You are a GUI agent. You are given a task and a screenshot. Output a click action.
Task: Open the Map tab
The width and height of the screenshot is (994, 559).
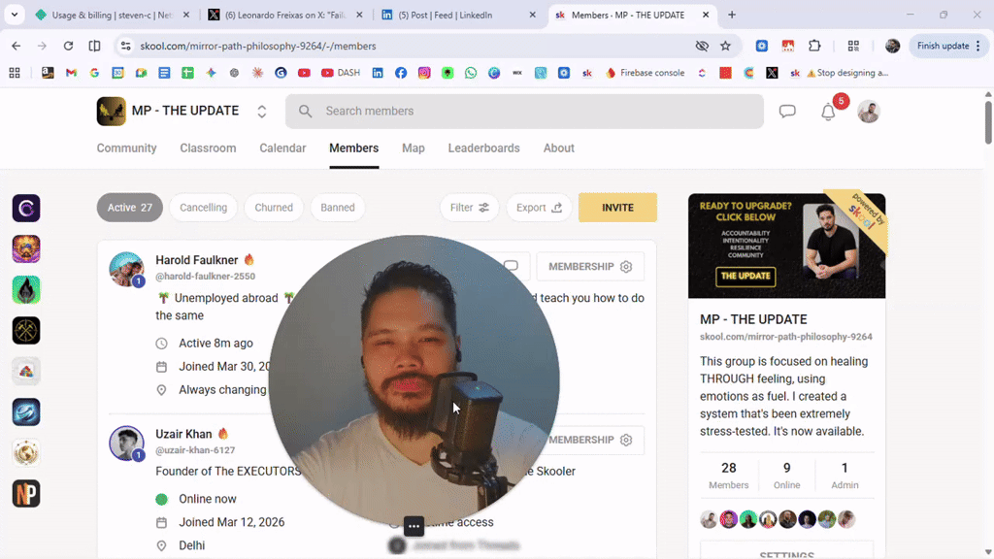tap(414, 148)
